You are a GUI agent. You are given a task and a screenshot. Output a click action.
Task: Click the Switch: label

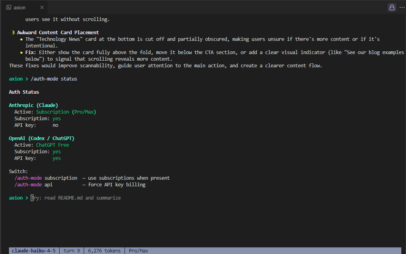[x=18, y=172]
